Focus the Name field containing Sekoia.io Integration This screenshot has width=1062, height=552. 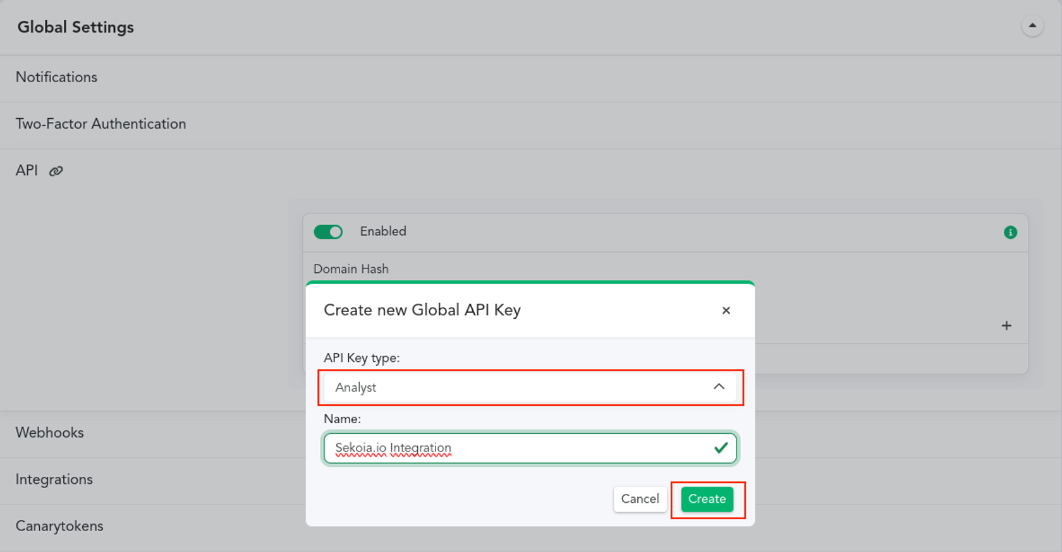[x=530, y=448]
